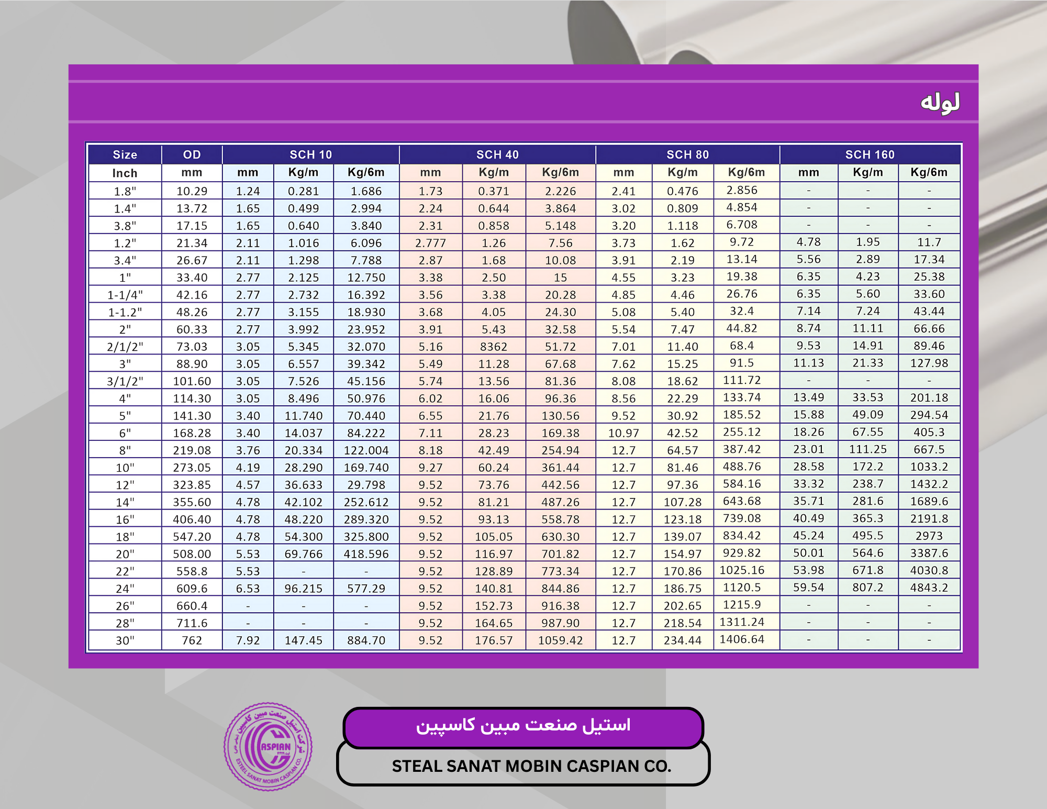Click the cell showing 8362
Image resolution: width=1047 pixels, height=809 pixels.
tap(493, 347)
